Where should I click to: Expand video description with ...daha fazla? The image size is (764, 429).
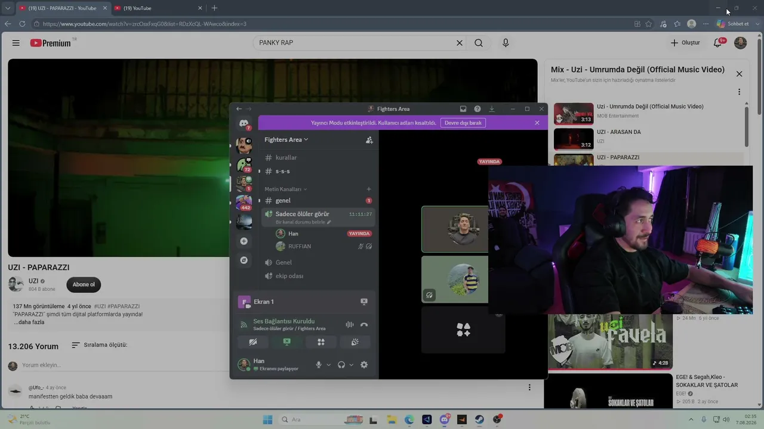(x=29, y=322)
